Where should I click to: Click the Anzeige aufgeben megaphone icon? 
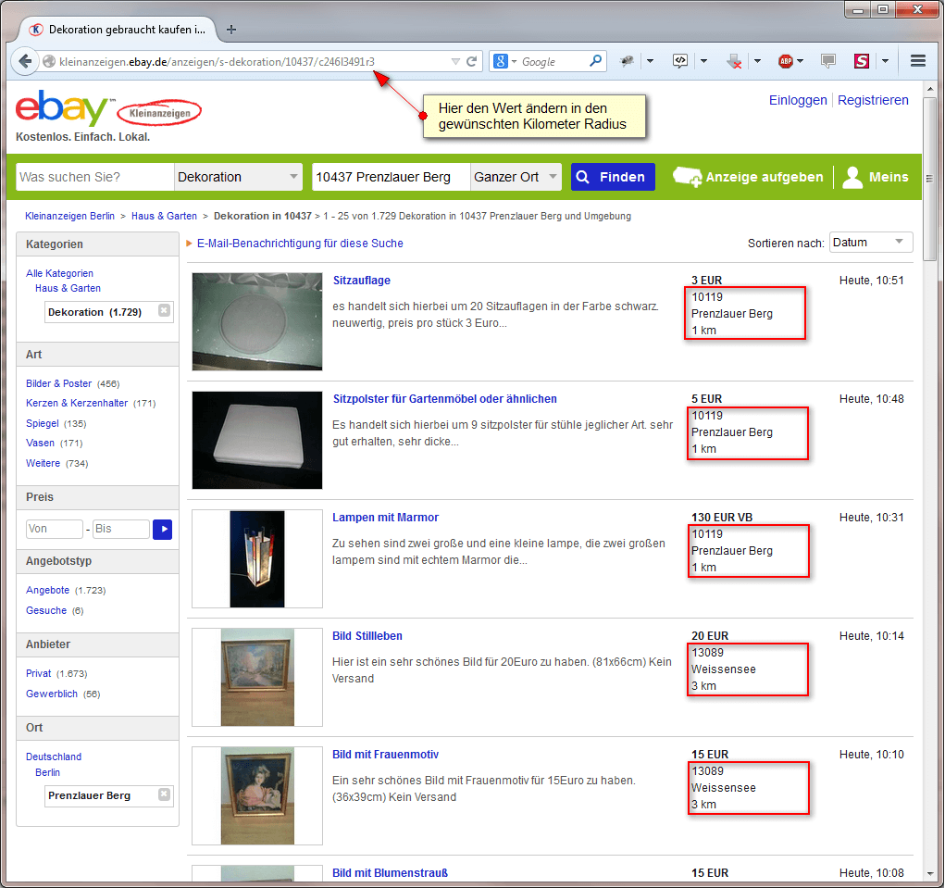tap(687, 177)
